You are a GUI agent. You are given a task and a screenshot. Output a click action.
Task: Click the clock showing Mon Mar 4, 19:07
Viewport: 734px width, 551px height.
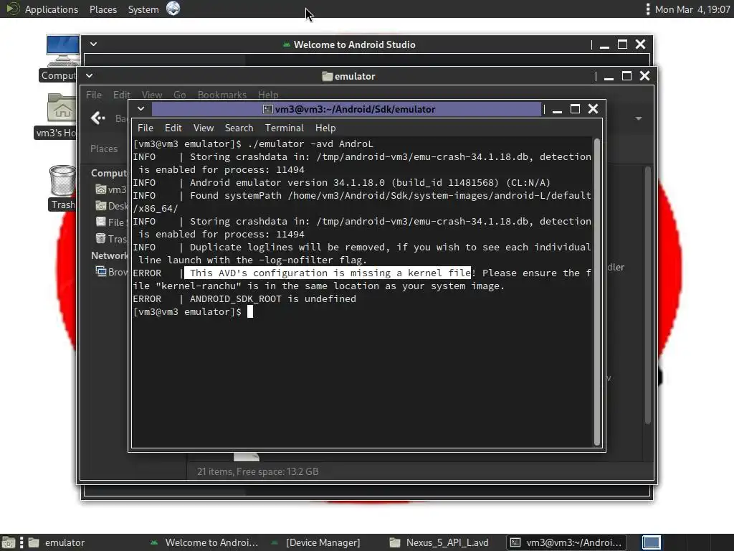coord(692,9)
